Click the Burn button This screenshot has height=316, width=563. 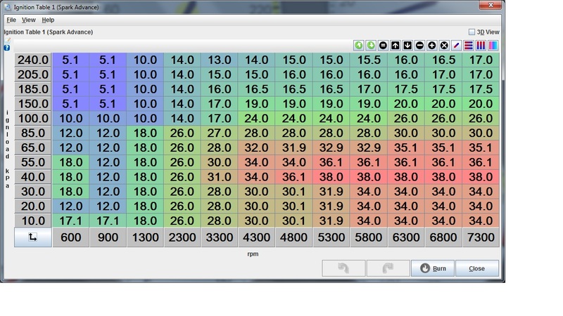click(433, 268)
